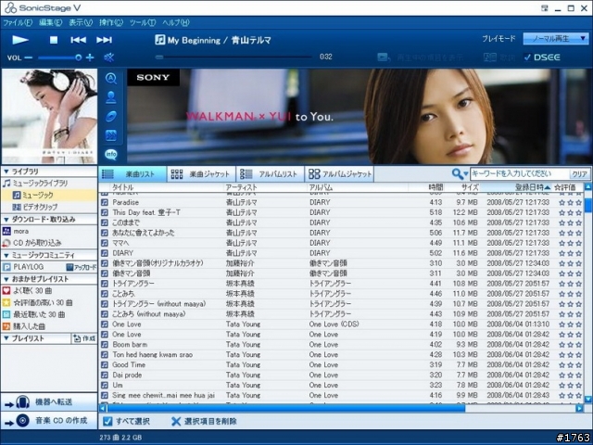Click Create Music CD button
Screen dimensions: 593x445
tap(49, 420)
